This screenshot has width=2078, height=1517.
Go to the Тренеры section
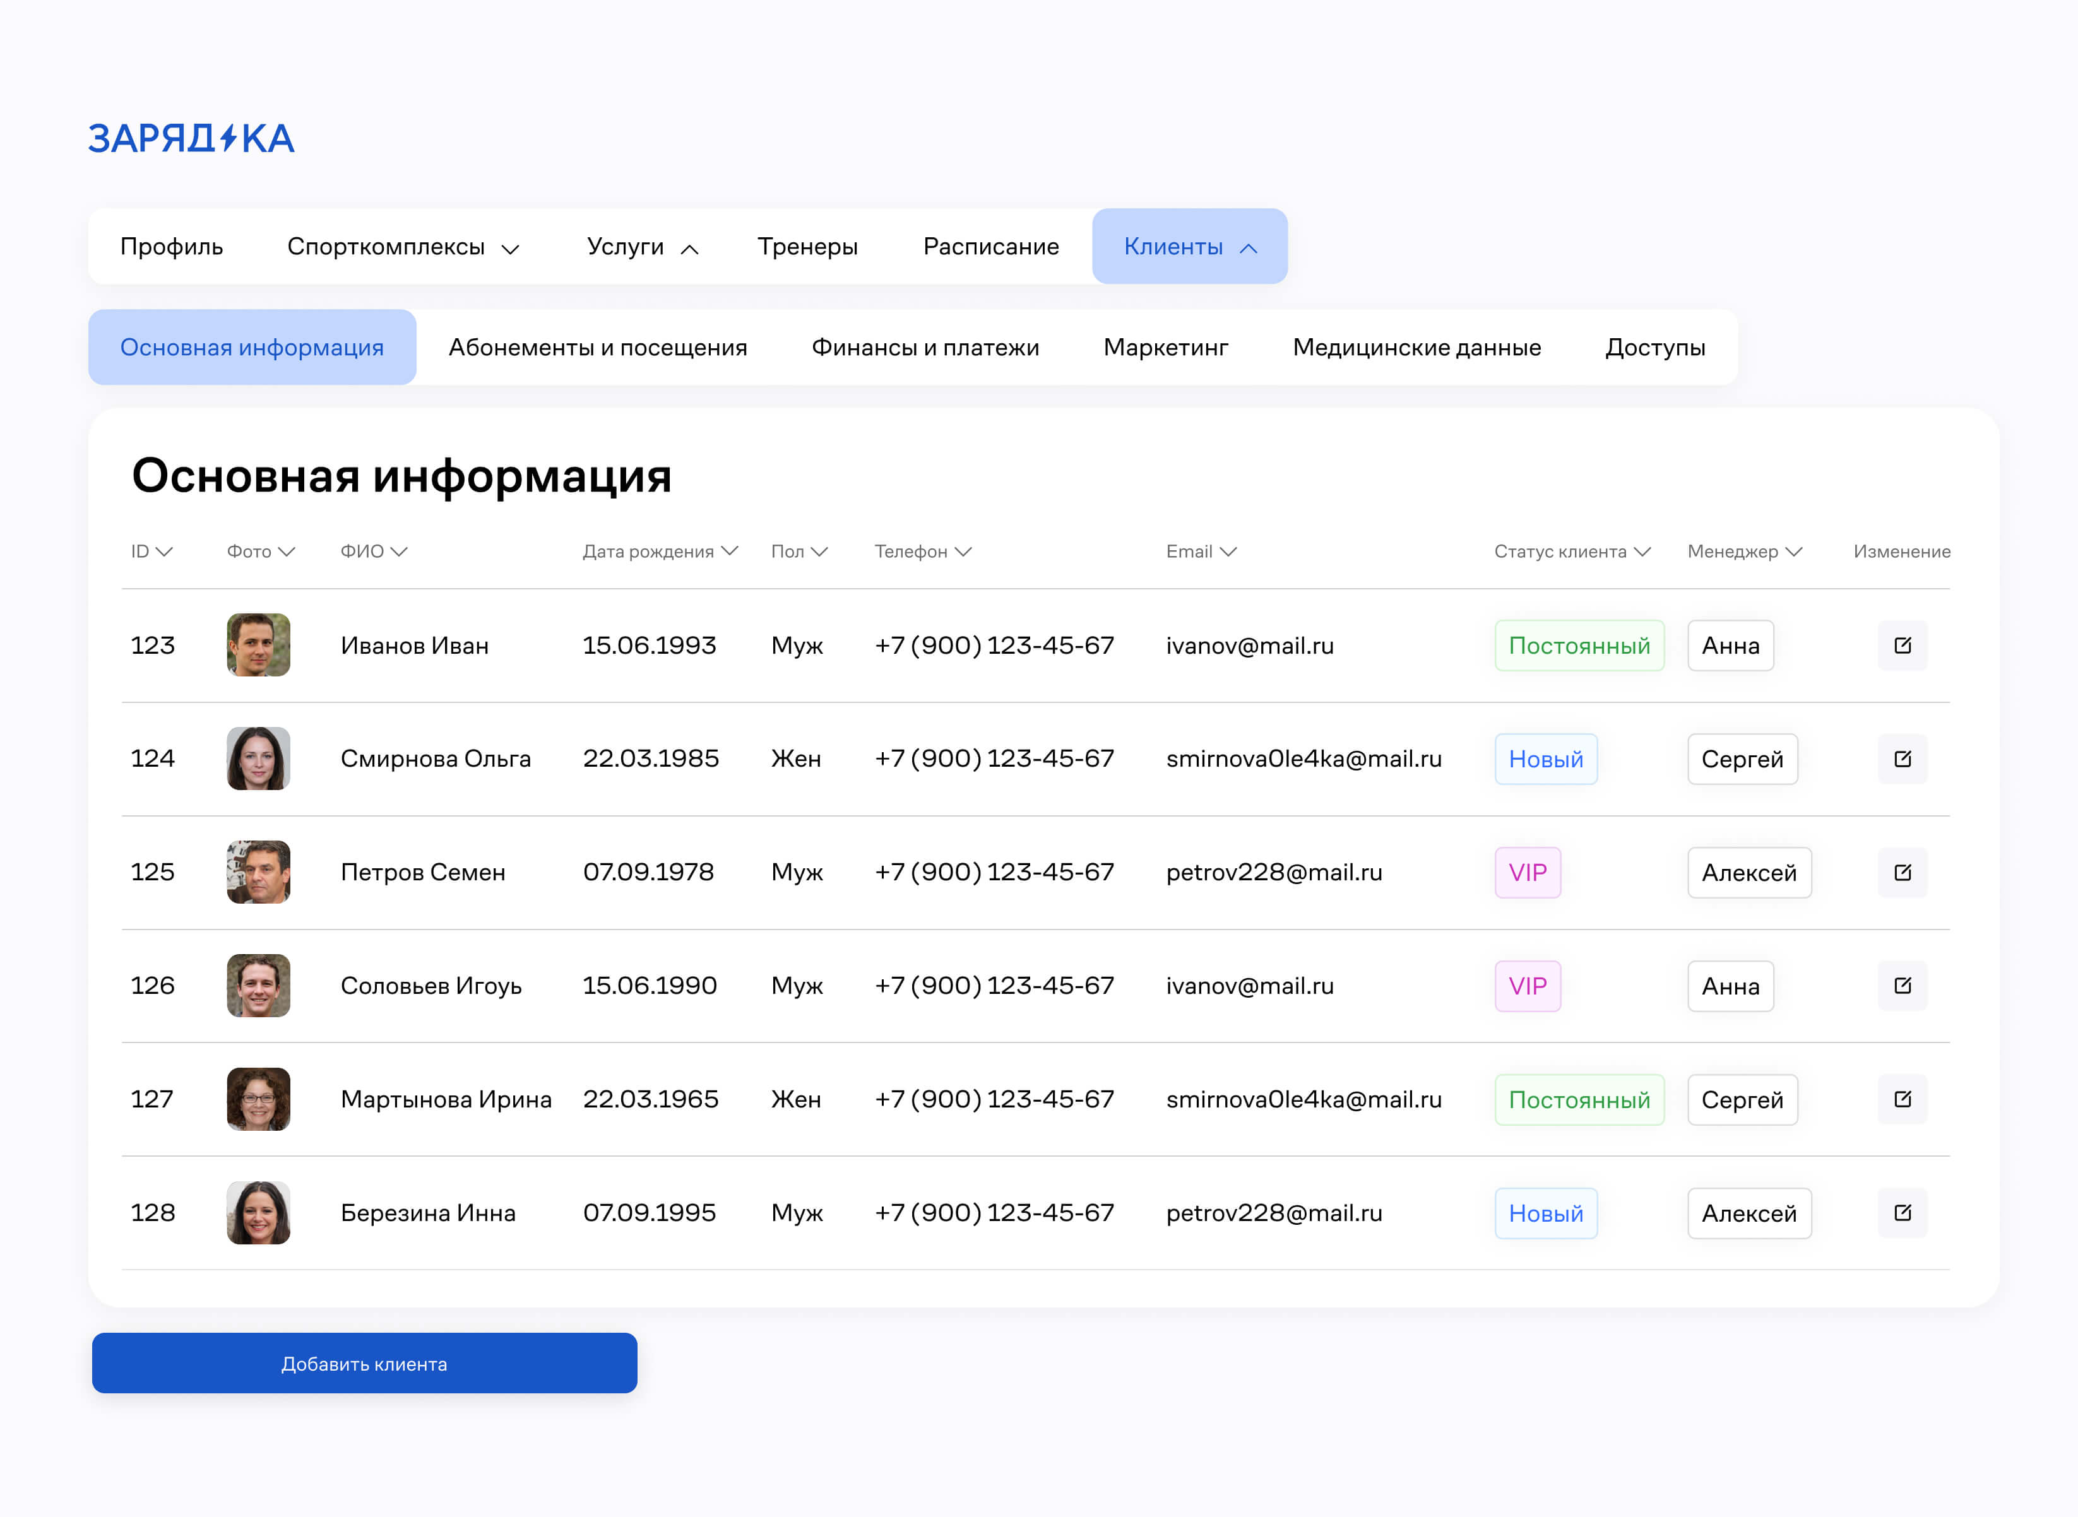807,246
